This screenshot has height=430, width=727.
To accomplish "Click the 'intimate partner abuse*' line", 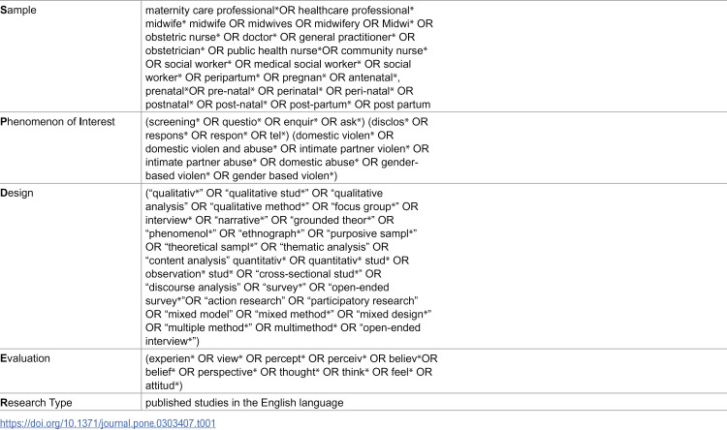I will (x=282, y=162).
